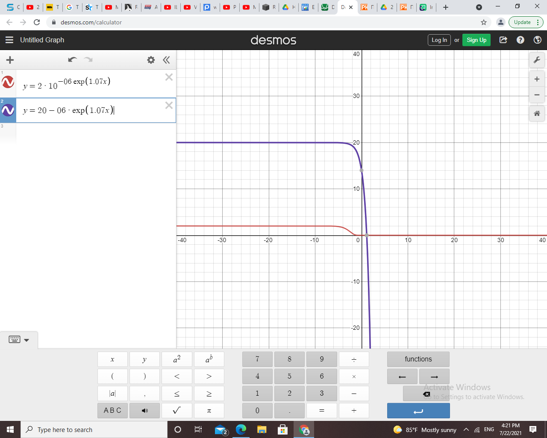Zoom in on the graph

[x=537, y=79]
